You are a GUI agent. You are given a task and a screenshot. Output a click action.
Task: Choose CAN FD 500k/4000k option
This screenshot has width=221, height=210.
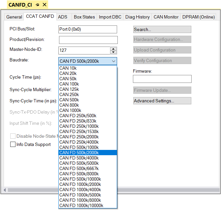coord(88,158)
